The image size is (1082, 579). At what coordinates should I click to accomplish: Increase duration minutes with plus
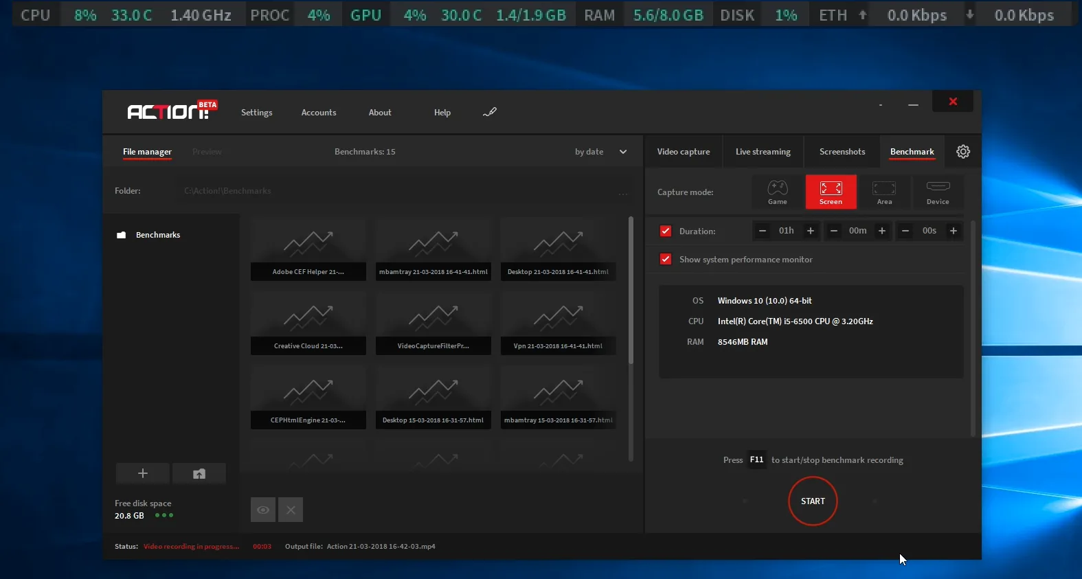[x=882, y=231]
